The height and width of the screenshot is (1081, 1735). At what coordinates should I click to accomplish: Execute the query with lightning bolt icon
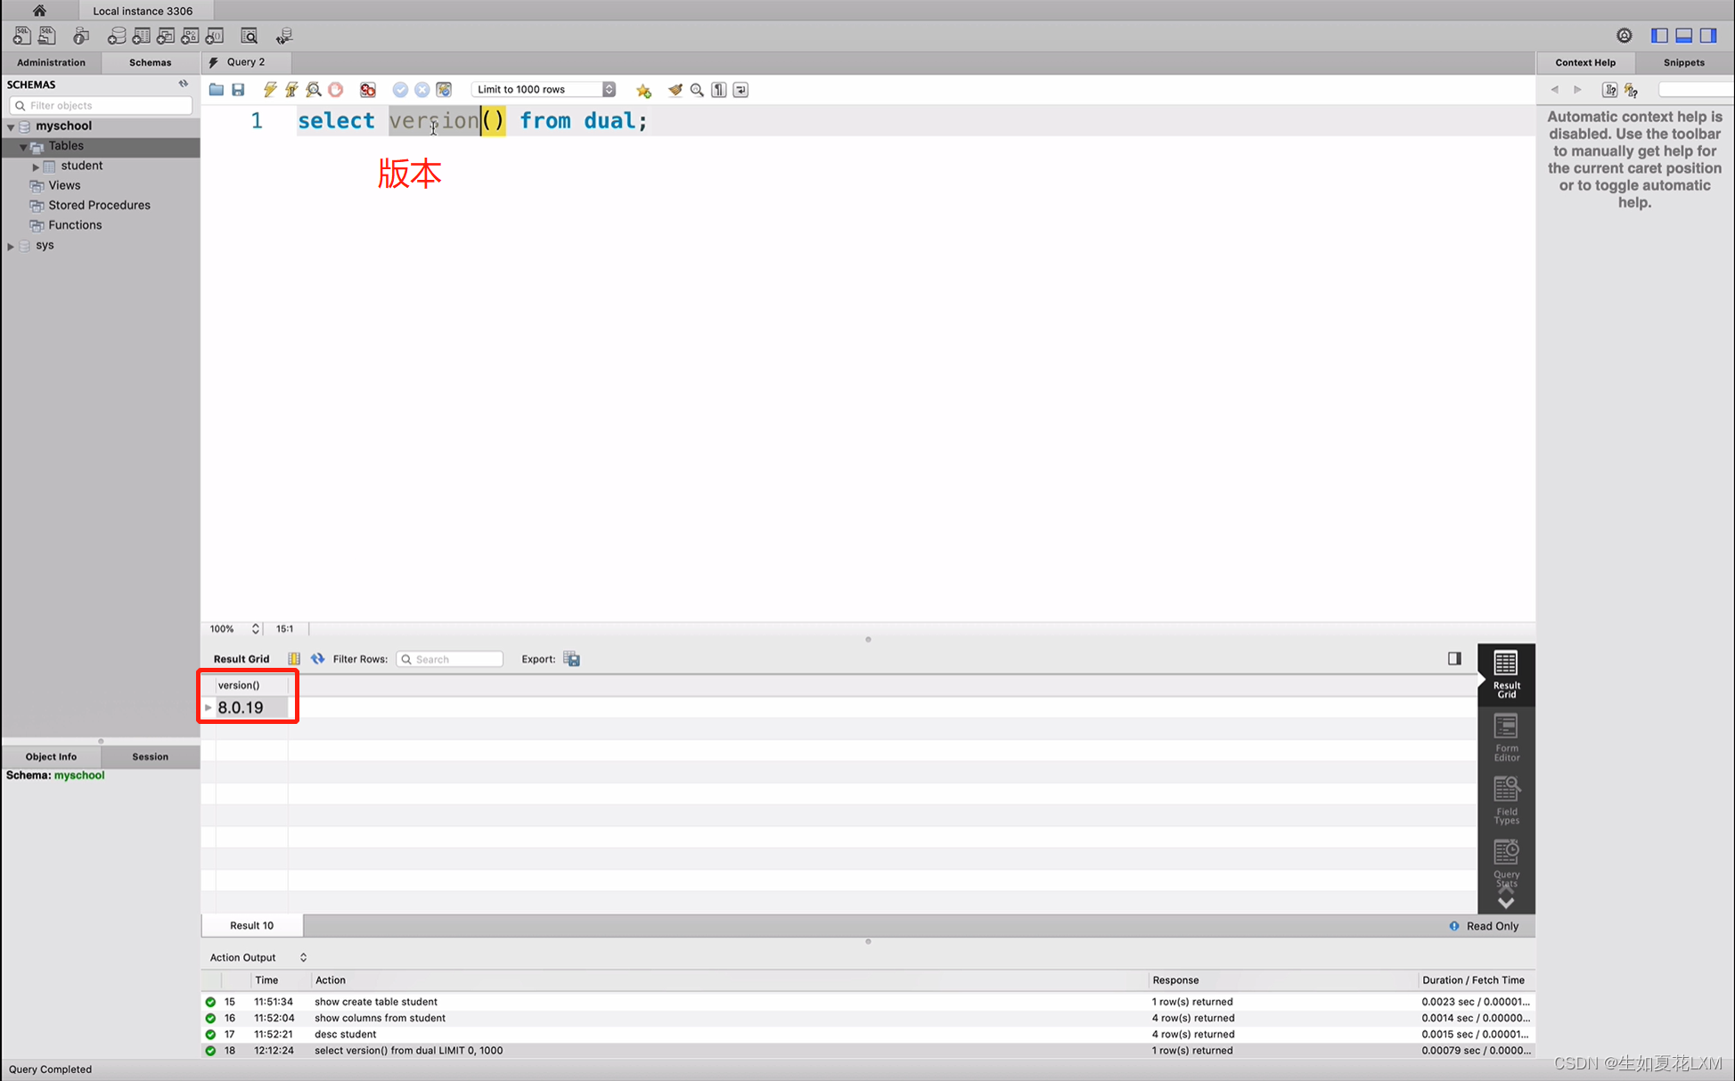270,89
